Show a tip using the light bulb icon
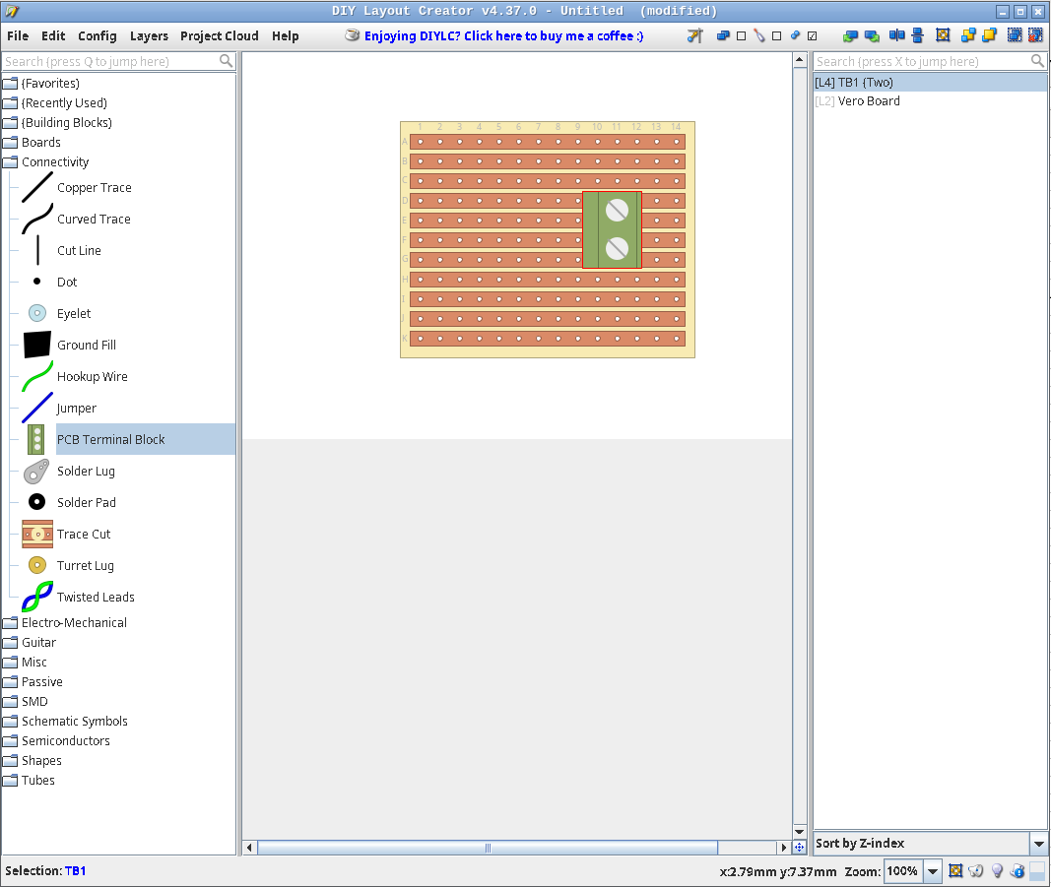The width and height of the screenshot is (1051, 887). (996, 870)
